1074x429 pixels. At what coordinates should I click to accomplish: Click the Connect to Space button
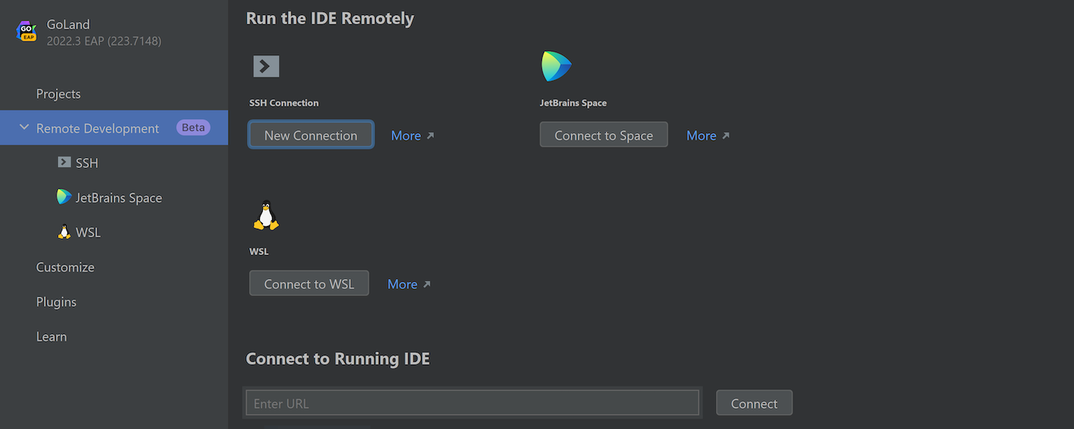click(604, 134)
